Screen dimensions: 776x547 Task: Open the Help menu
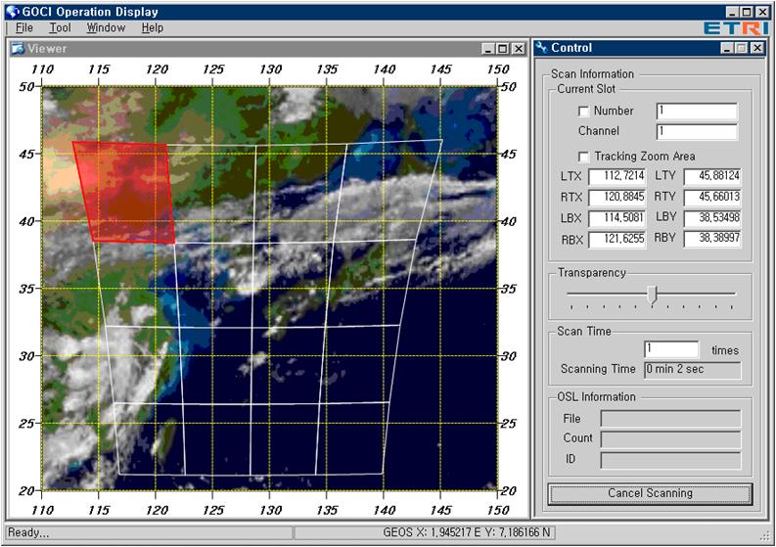click(x=153, y=27)
